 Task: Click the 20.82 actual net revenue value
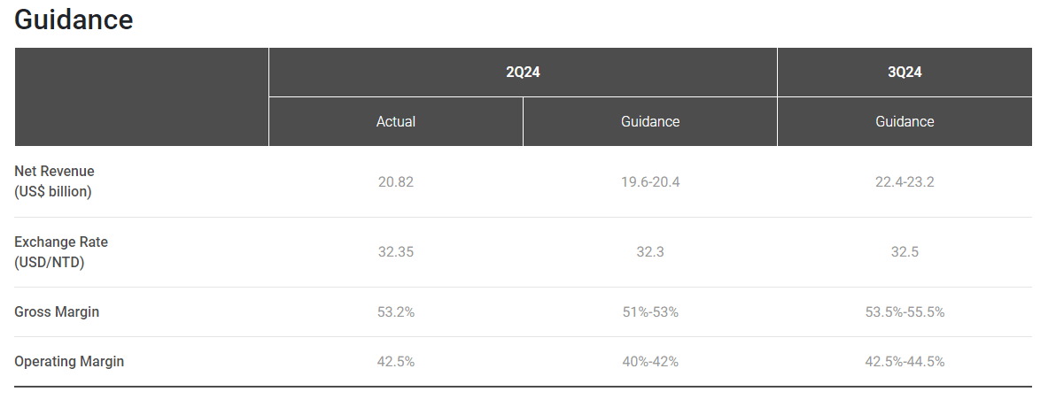click(x=396, y=182)
